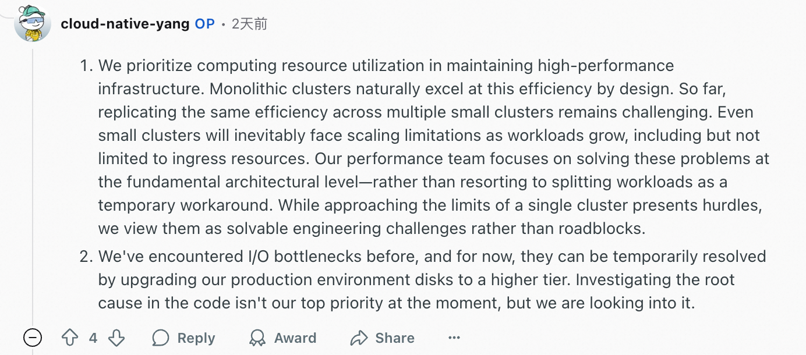The image size is (806, 355).
Task: Click the blue OP label
Action: (204, 24)
